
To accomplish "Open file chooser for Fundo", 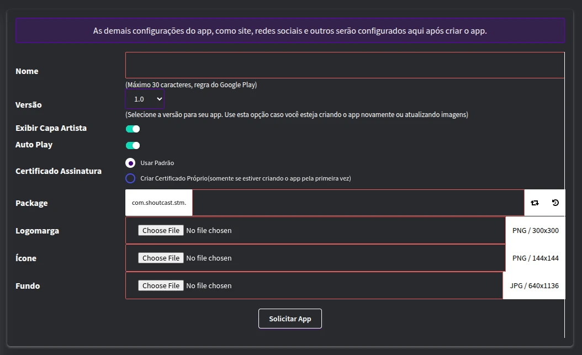I will click(x=160, y=285).
